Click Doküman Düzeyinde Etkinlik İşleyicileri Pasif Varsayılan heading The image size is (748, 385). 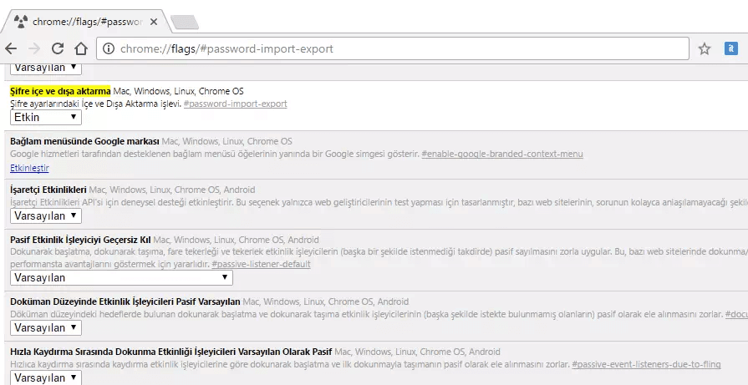click(125, 301)
